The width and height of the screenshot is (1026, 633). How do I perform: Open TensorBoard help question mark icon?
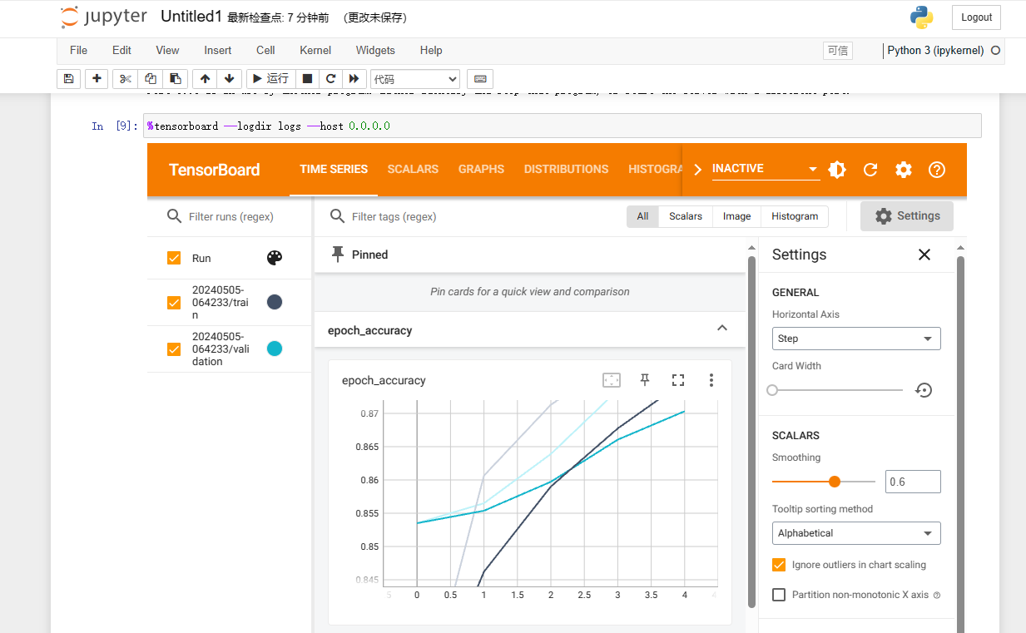(937, 170)
